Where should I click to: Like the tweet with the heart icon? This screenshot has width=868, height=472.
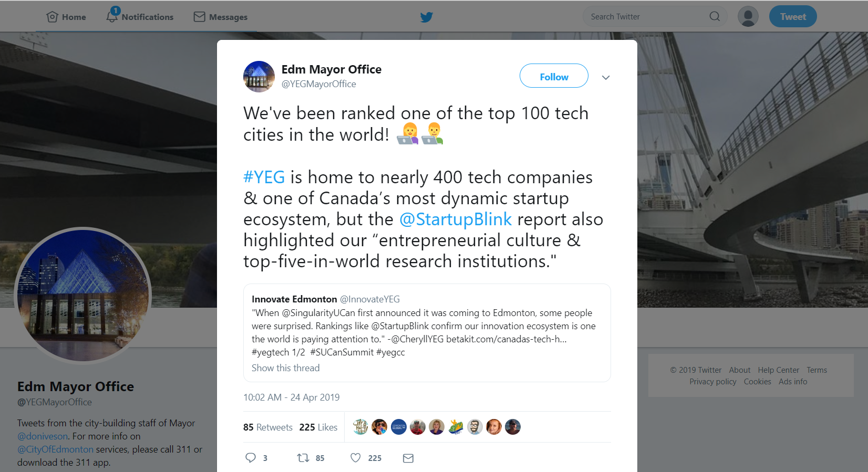pos(356,458)
